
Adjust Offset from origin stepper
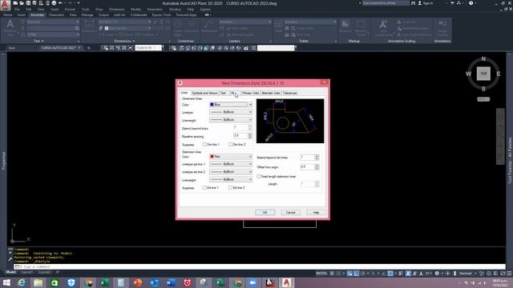317,167
